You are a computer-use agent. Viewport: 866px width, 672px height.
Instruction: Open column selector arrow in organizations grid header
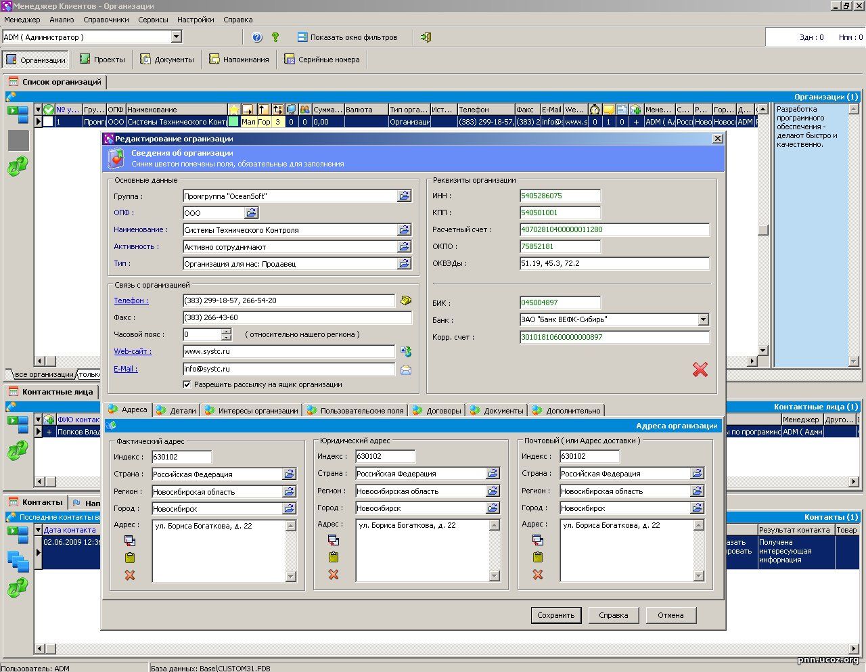pyautogui.click(x=38, y=110)
